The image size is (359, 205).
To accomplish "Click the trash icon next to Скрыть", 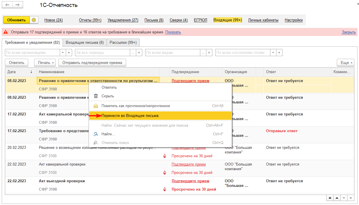I will pos(96,96).
